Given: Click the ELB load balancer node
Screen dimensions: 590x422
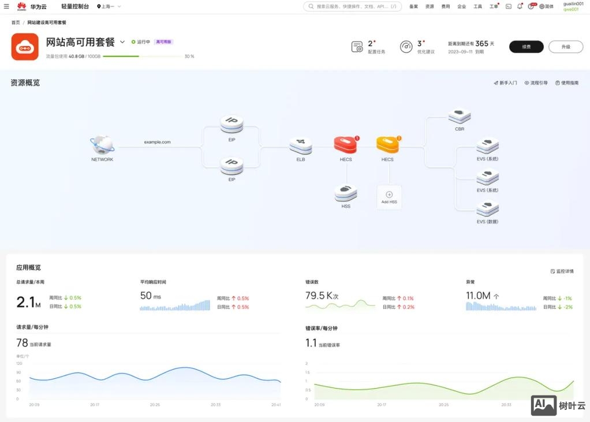Looking at the screenshot, I should point(300,147).
